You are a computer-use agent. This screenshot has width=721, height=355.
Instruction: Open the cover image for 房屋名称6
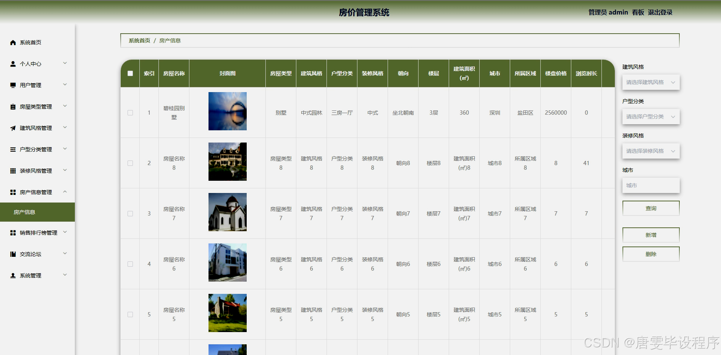pos(228,263)
